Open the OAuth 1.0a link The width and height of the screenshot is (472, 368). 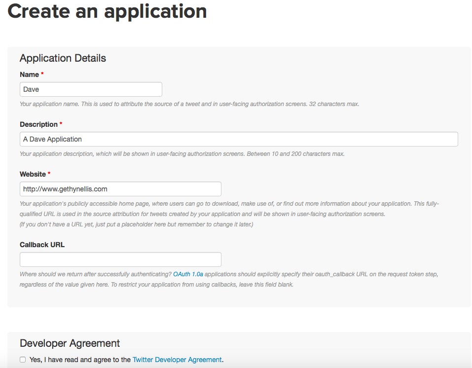(188, 274)
